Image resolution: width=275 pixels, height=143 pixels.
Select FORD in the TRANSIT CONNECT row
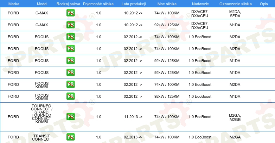click(13, 137)
